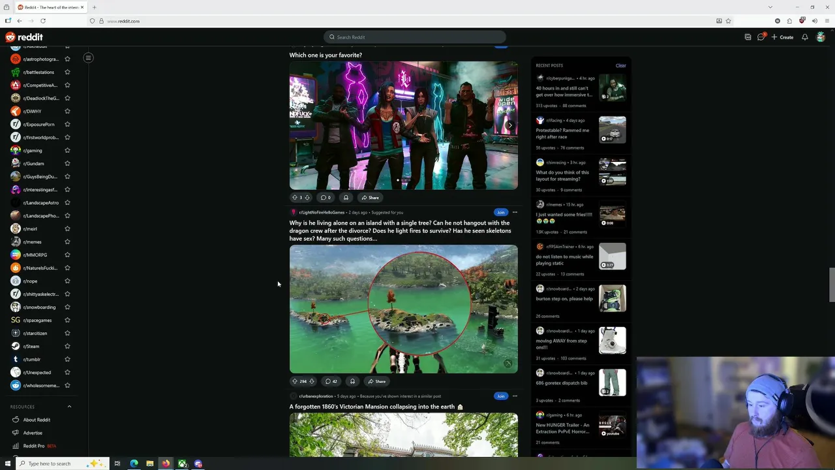Click the Reddit logo home link
The width and height of the screenshot is (835, 470).
tap(24, 37)
